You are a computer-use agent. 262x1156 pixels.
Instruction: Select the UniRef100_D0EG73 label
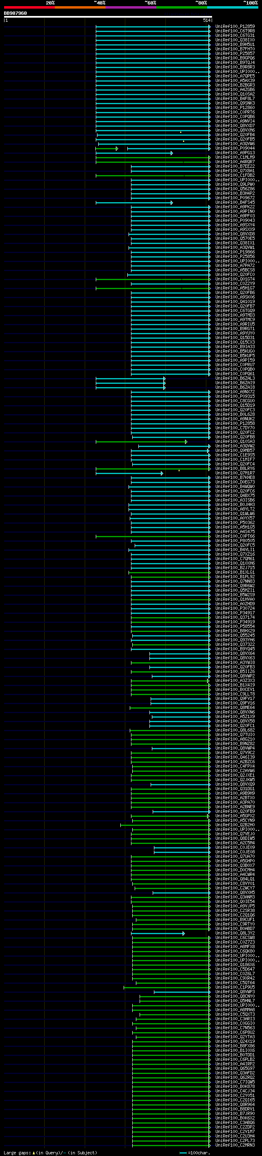[235, 482]
